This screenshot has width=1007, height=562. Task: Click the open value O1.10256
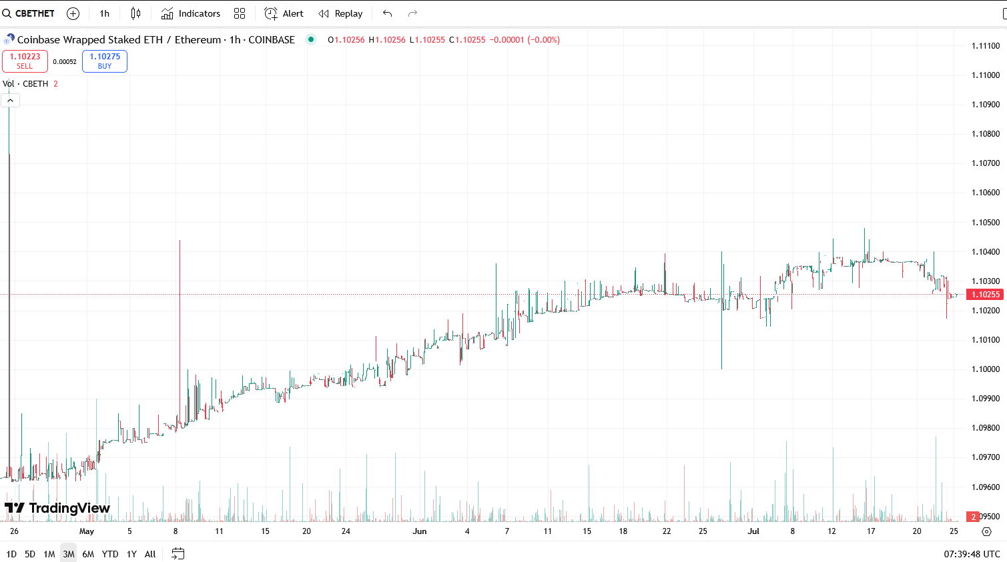(346, 40)
